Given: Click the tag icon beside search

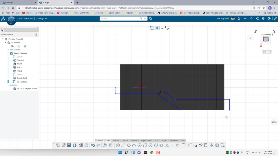Looking at the screenshot, I should point(151,18).
